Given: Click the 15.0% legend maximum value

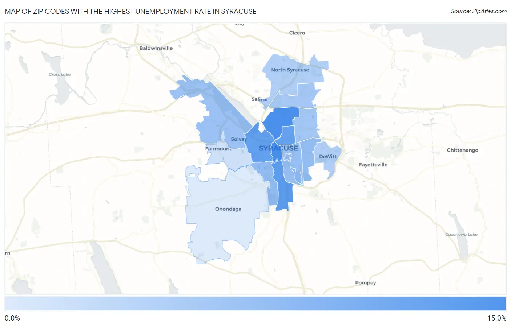Looking at the screenshot, I should [x=496, y=318].
